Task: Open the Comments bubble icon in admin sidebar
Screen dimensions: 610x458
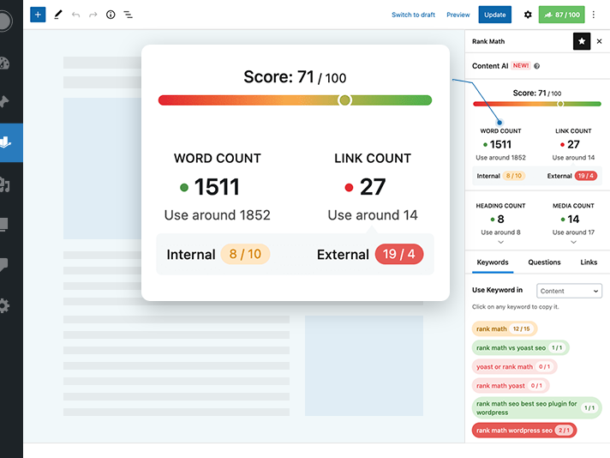Action: click(4, 265)
